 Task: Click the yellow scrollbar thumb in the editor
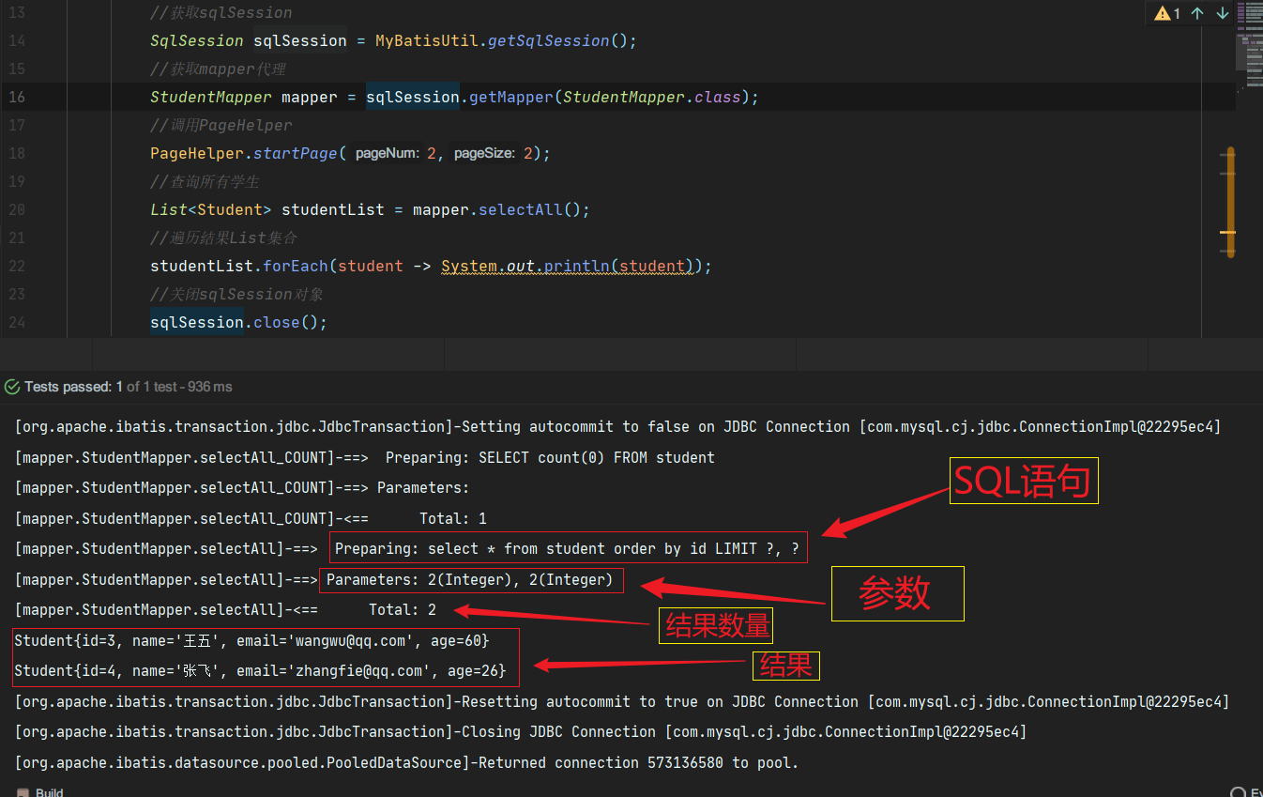tap(1230, 202)
